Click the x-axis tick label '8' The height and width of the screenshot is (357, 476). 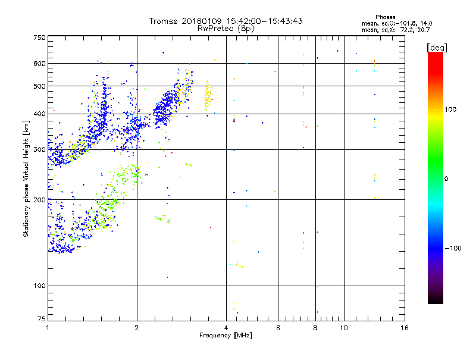coord(315,328)
